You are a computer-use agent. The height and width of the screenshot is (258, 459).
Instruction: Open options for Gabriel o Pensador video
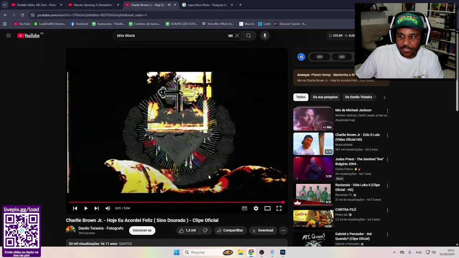point(387,235)
